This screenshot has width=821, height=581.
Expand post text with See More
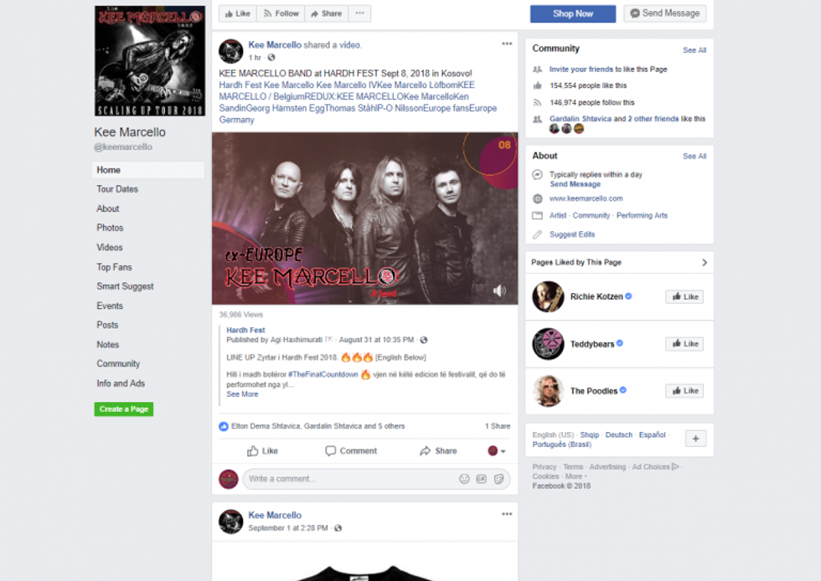coord(242,394)
